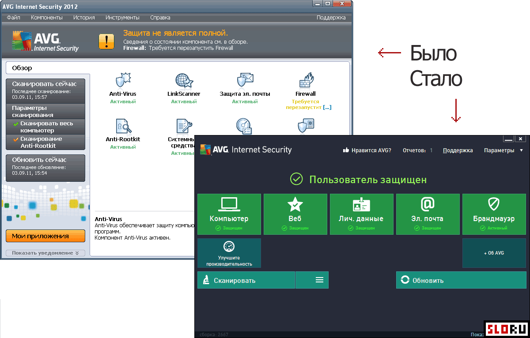Click last scan date 03.09.11, 15:57
530x338 pixels.
(30, 97)
